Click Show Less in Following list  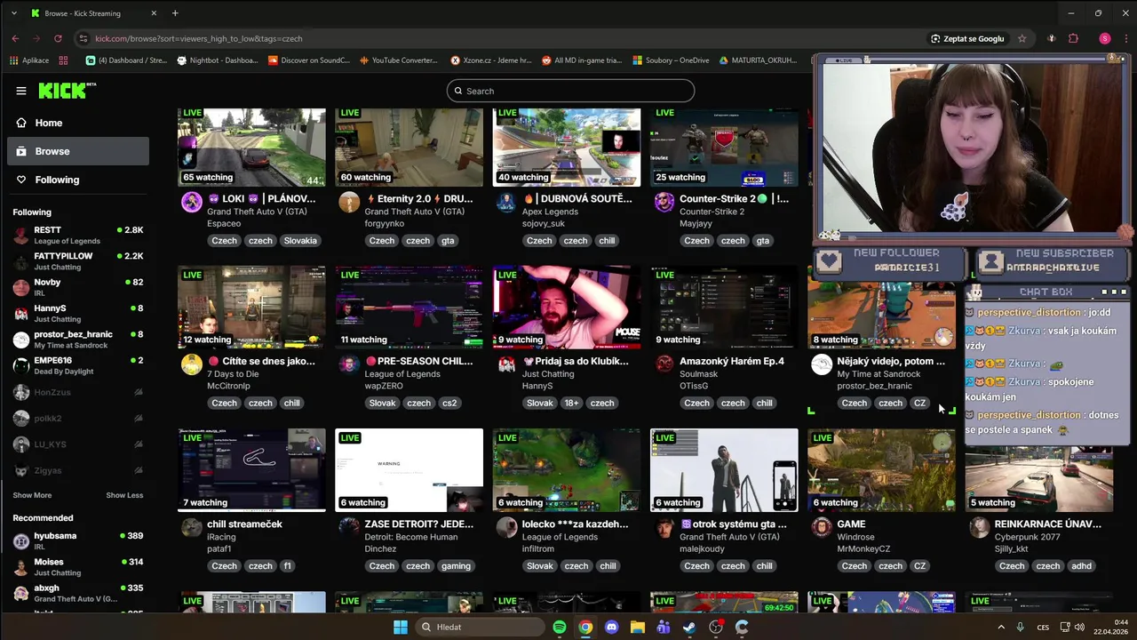click(x=124, y=495)
